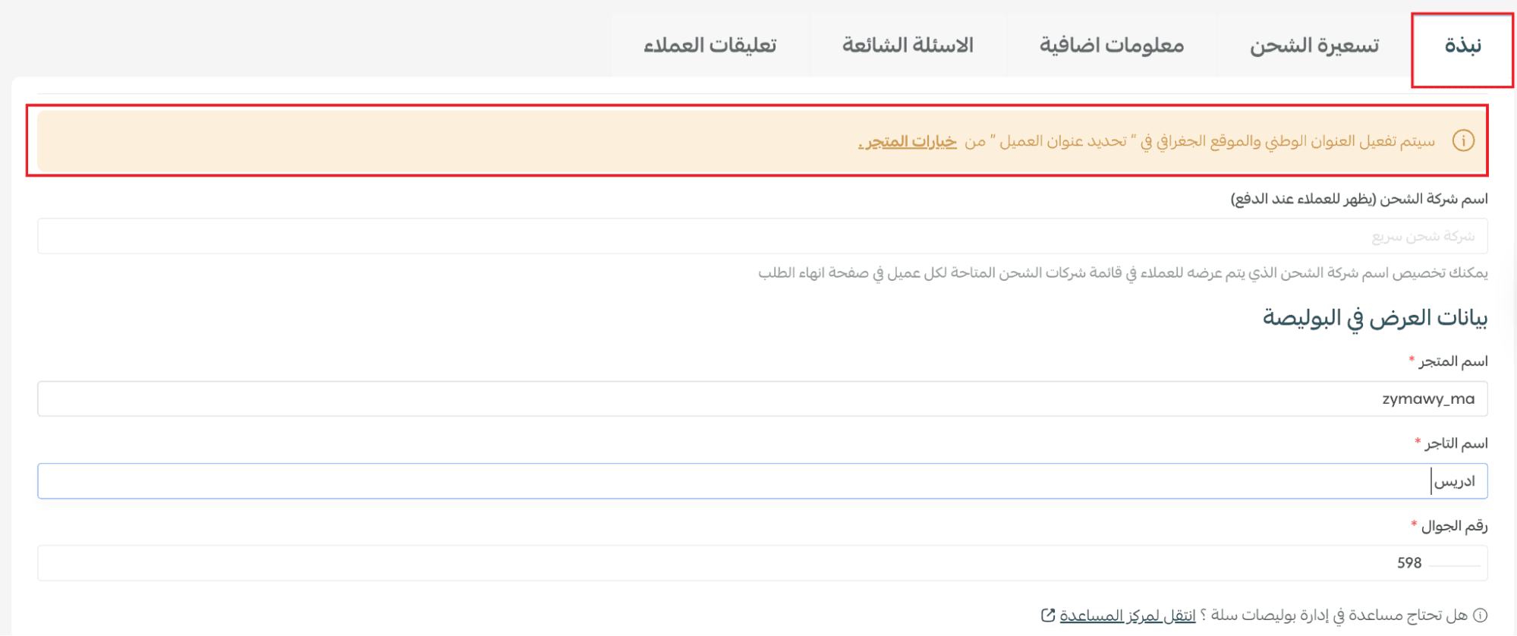Click the helper text below shipping company field

[1122, 273]
